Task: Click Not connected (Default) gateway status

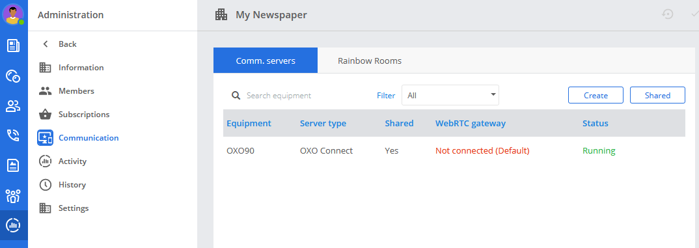Action: click(482, 151)
